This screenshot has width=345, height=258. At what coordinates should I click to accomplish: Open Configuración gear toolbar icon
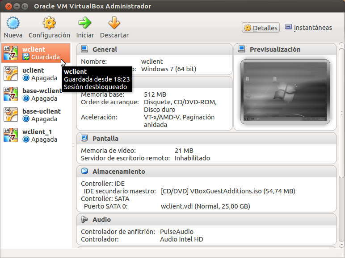49,23
